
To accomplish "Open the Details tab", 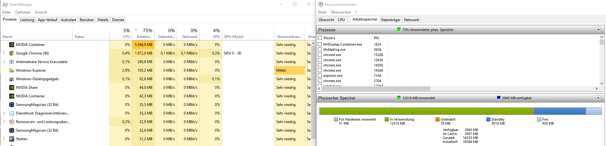I will [x=103, y=20].
